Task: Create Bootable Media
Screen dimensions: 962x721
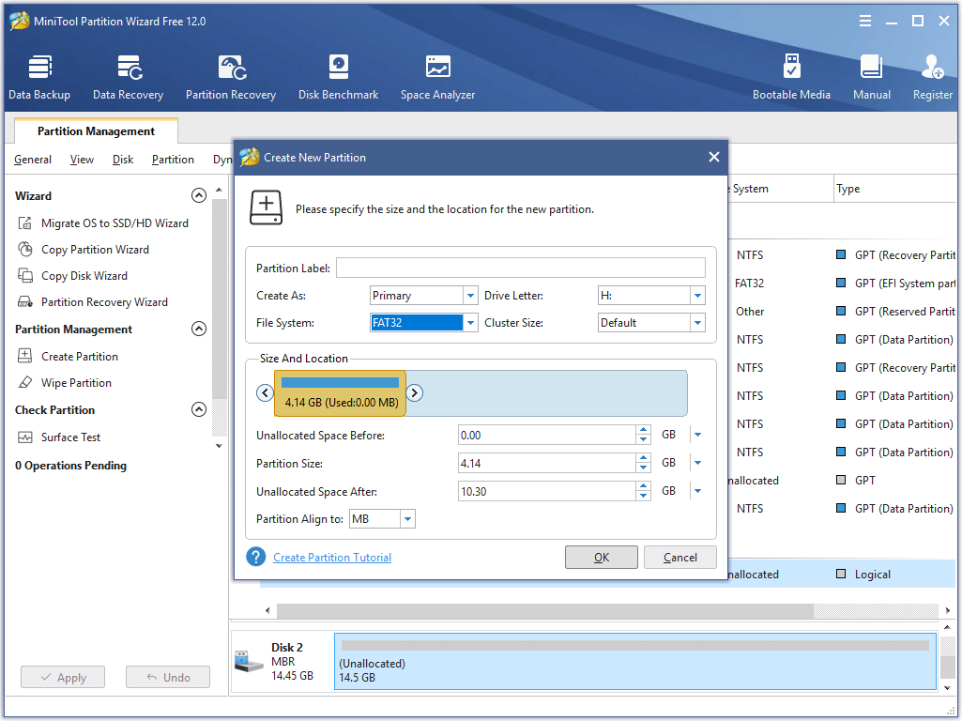Action: click(791, 77)
